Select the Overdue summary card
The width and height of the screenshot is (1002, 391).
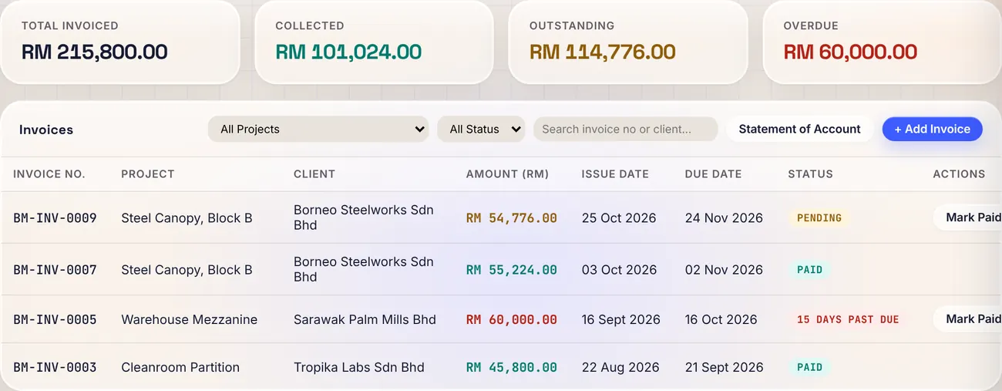[883, 42]
